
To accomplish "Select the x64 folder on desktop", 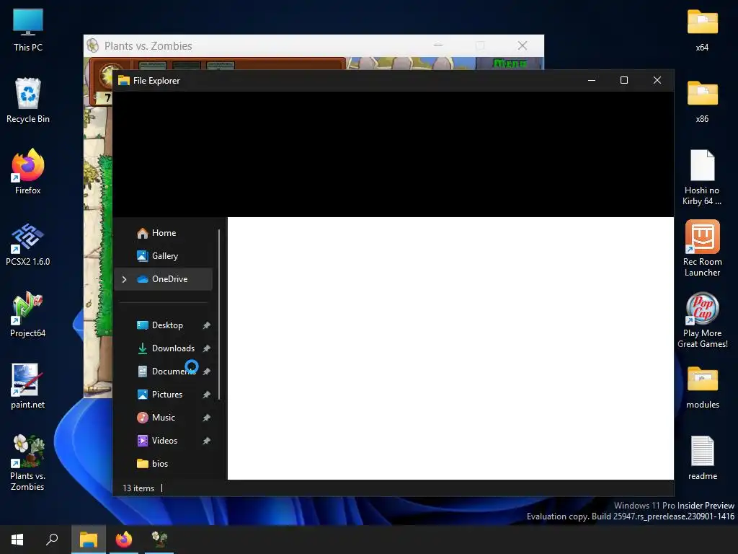I will 702,30.
